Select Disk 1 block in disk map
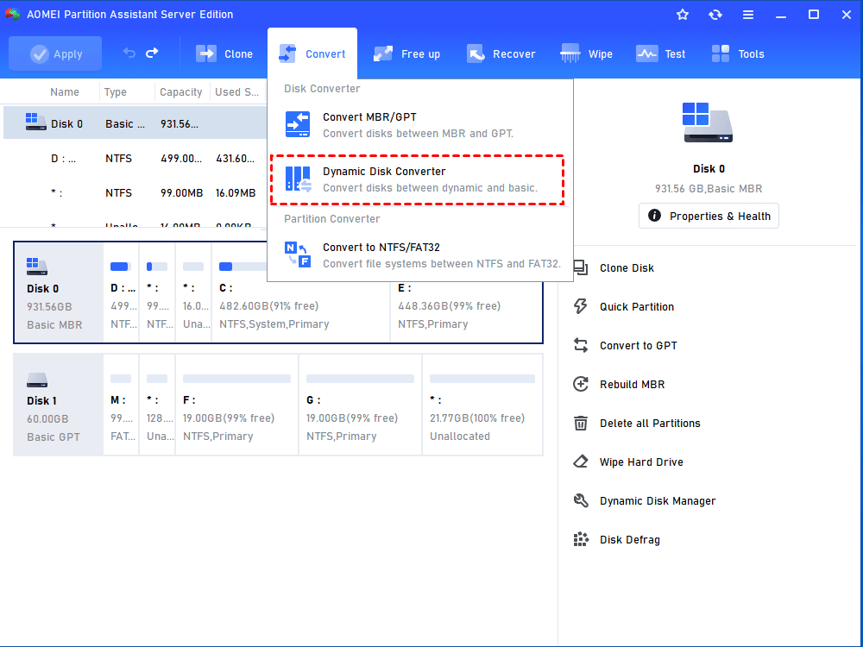Screen dimensions: 863x647 pos(59,405)
